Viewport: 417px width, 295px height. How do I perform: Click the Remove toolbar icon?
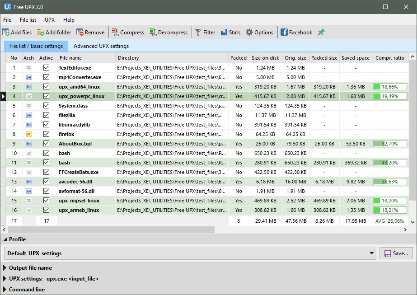pyautogui.click(x=80, y=33)
